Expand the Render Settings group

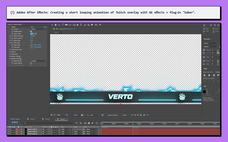pos(10,59)
